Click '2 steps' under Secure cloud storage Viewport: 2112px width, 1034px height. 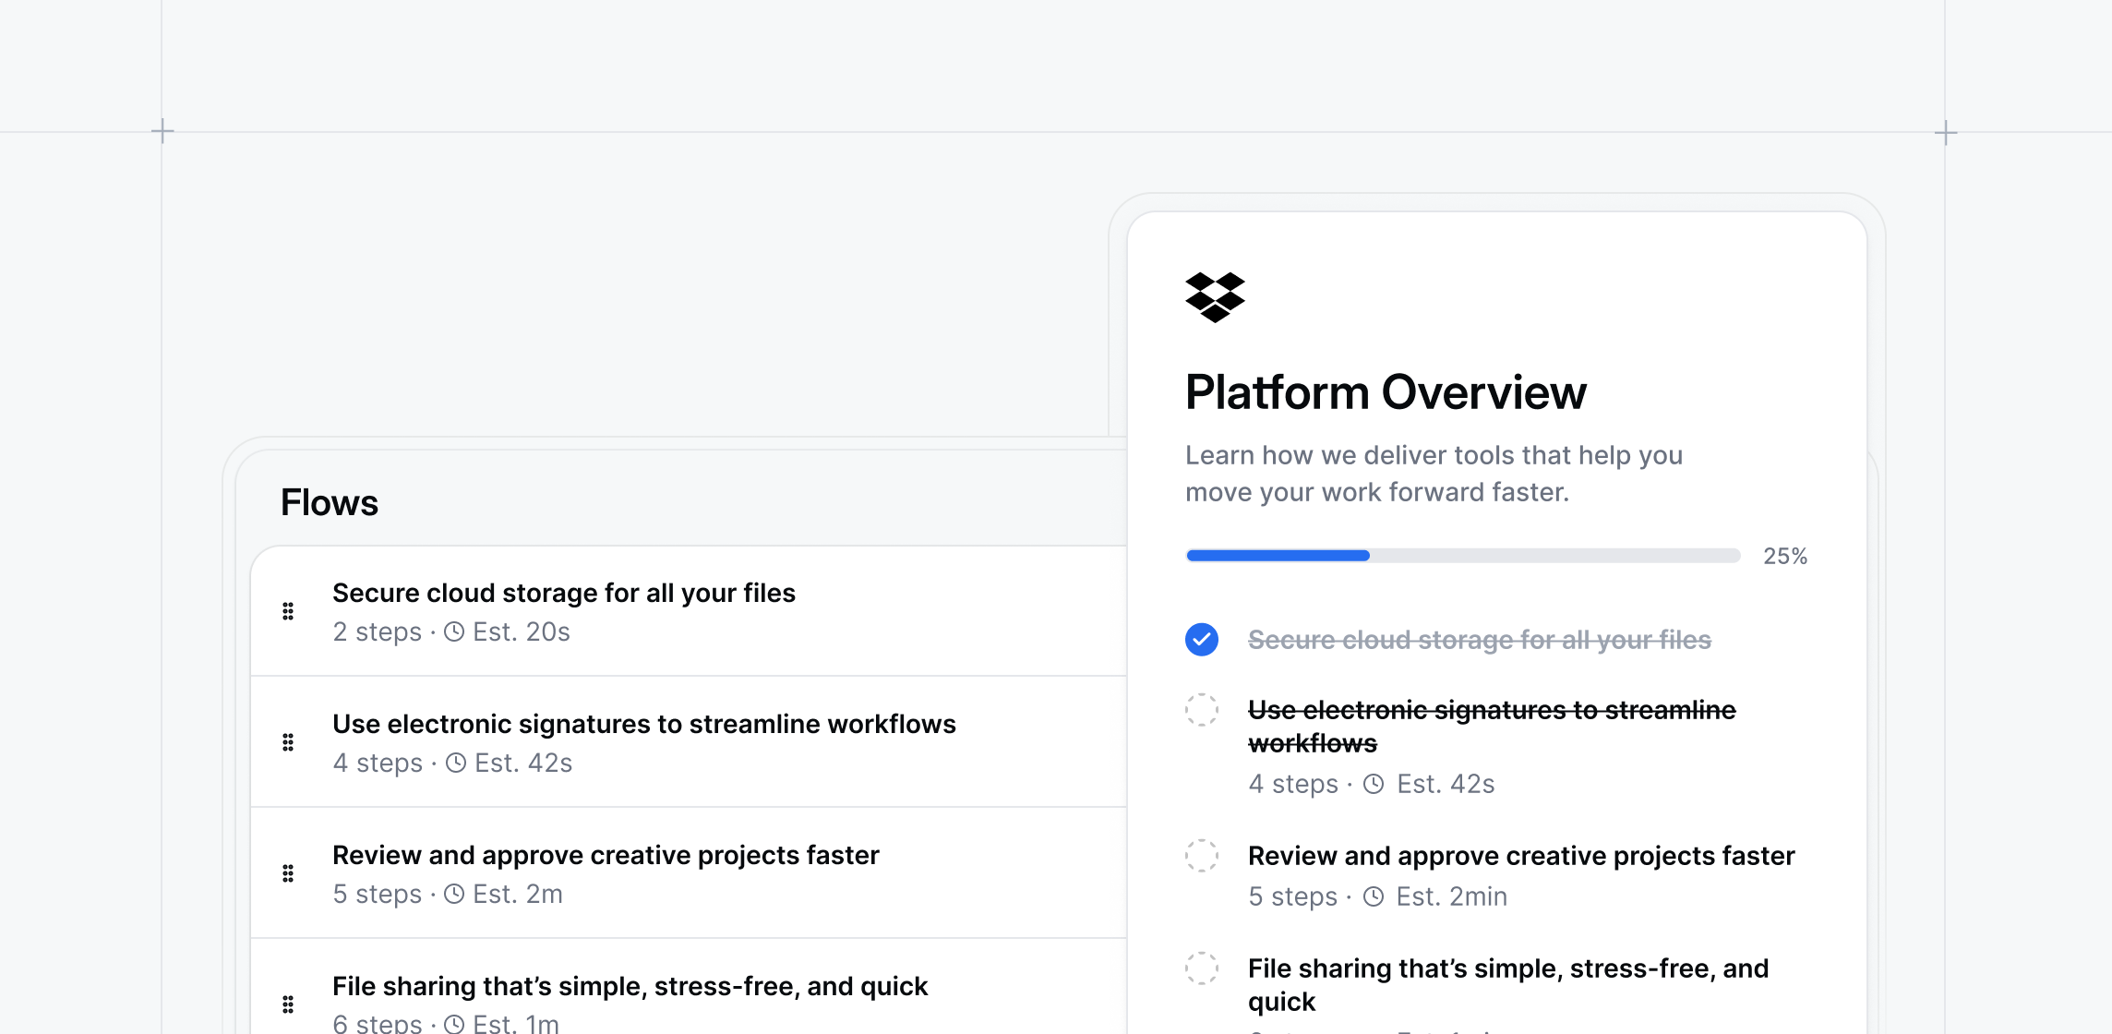[x=377, y=631]
